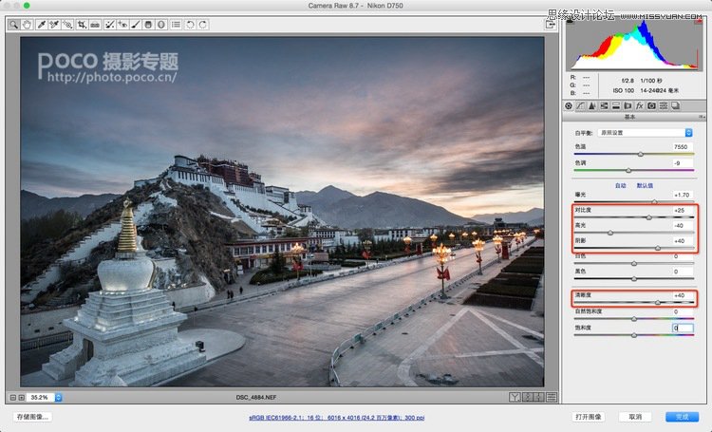
Task: Toggle between current and default settings icon
Action: pos(552,398)
